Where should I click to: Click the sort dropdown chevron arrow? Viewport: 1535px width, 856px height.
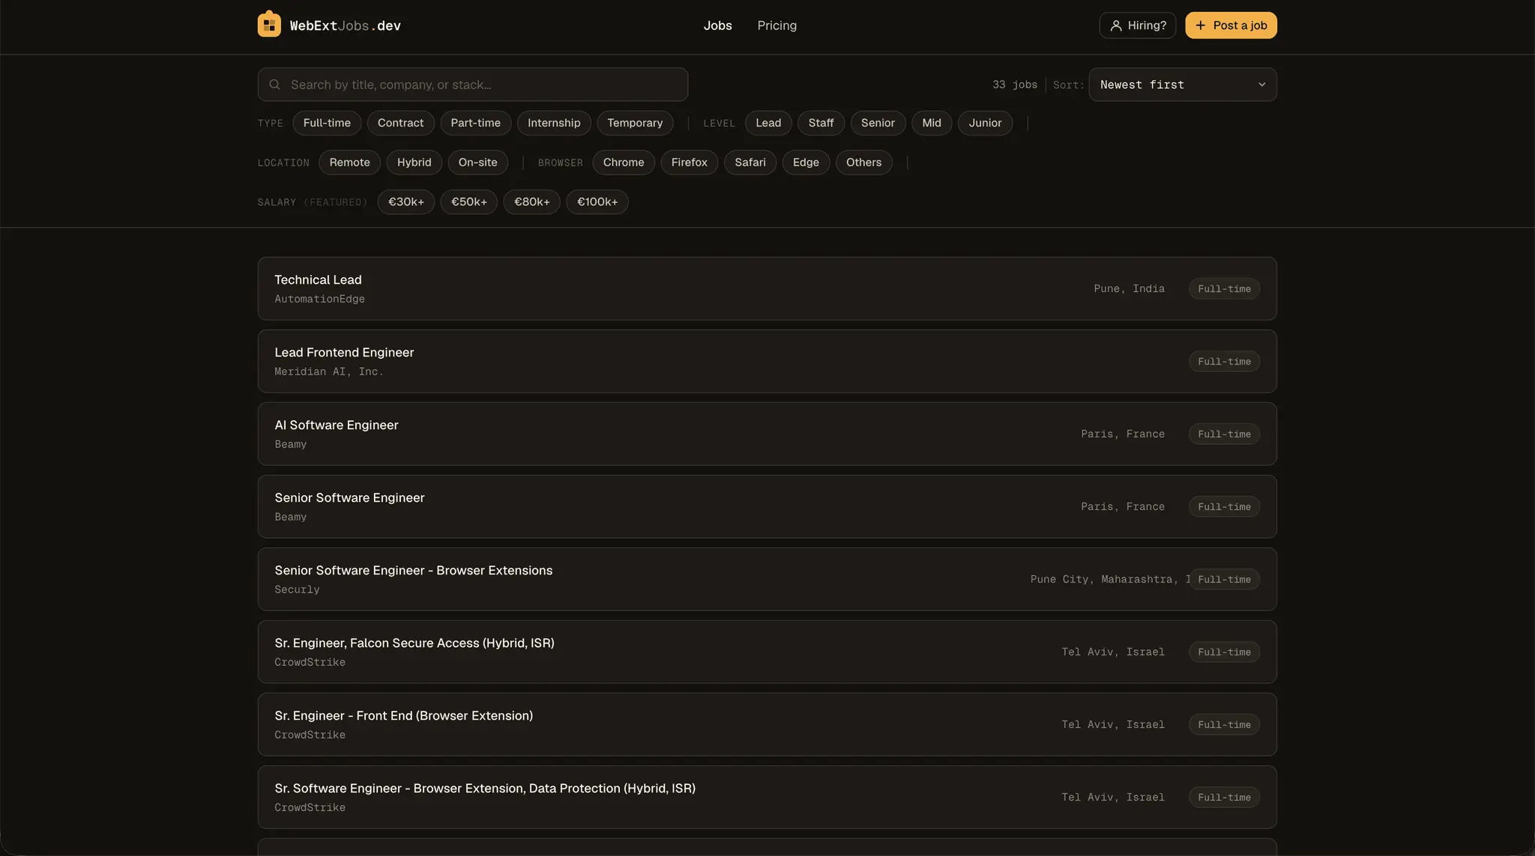coord(1262,85)
